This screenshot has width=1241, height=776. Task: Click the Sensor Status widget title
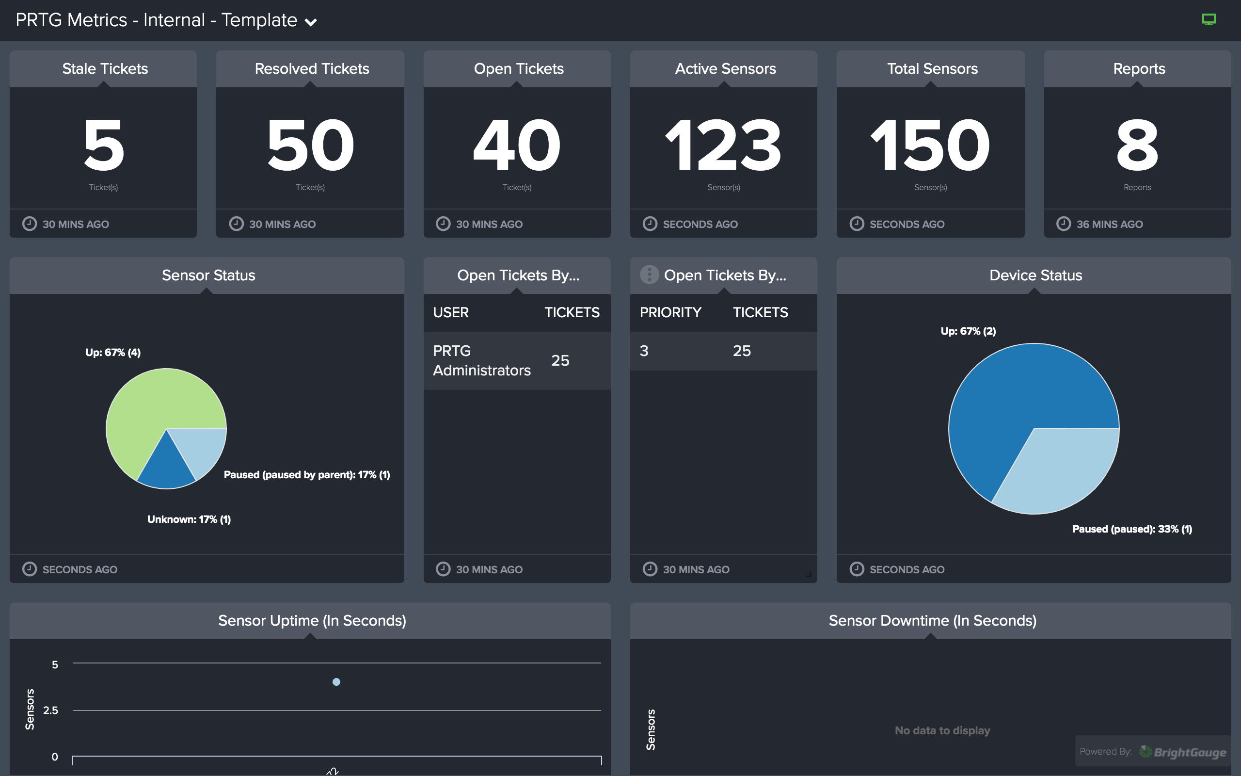[x=208, y=275]
